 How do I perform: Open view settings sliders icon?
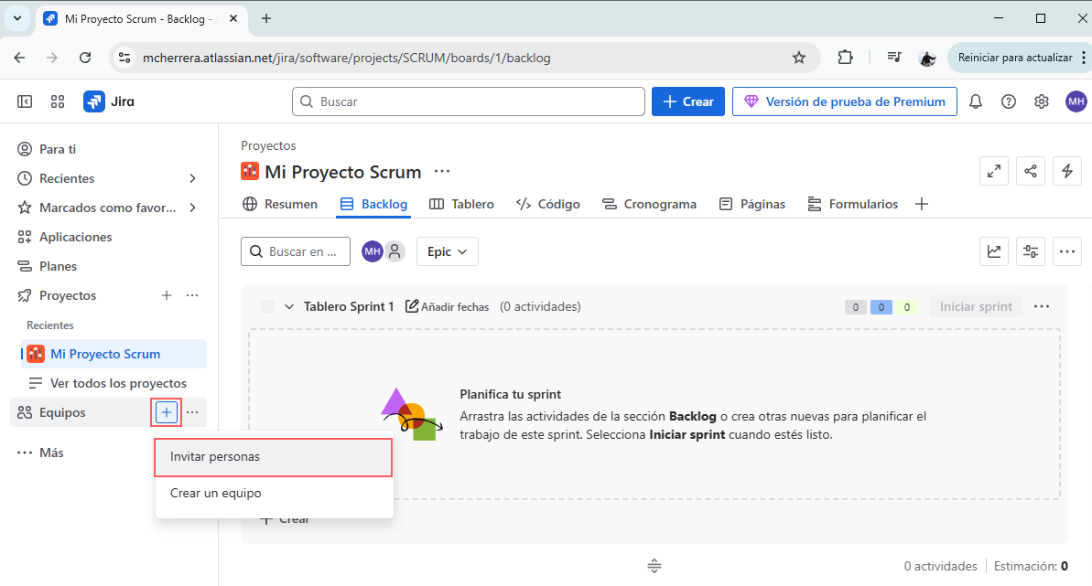tap(1031, 251)
